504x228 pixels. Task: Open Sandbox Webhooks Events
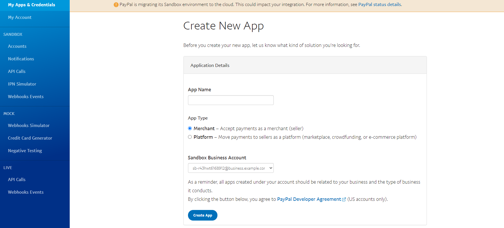point(26,97)
